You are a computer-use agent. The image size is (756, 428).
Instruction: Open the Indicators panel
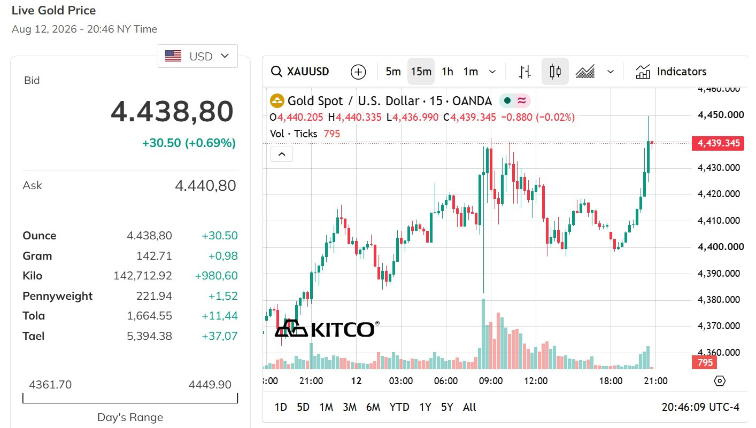(x=671, y=72)
